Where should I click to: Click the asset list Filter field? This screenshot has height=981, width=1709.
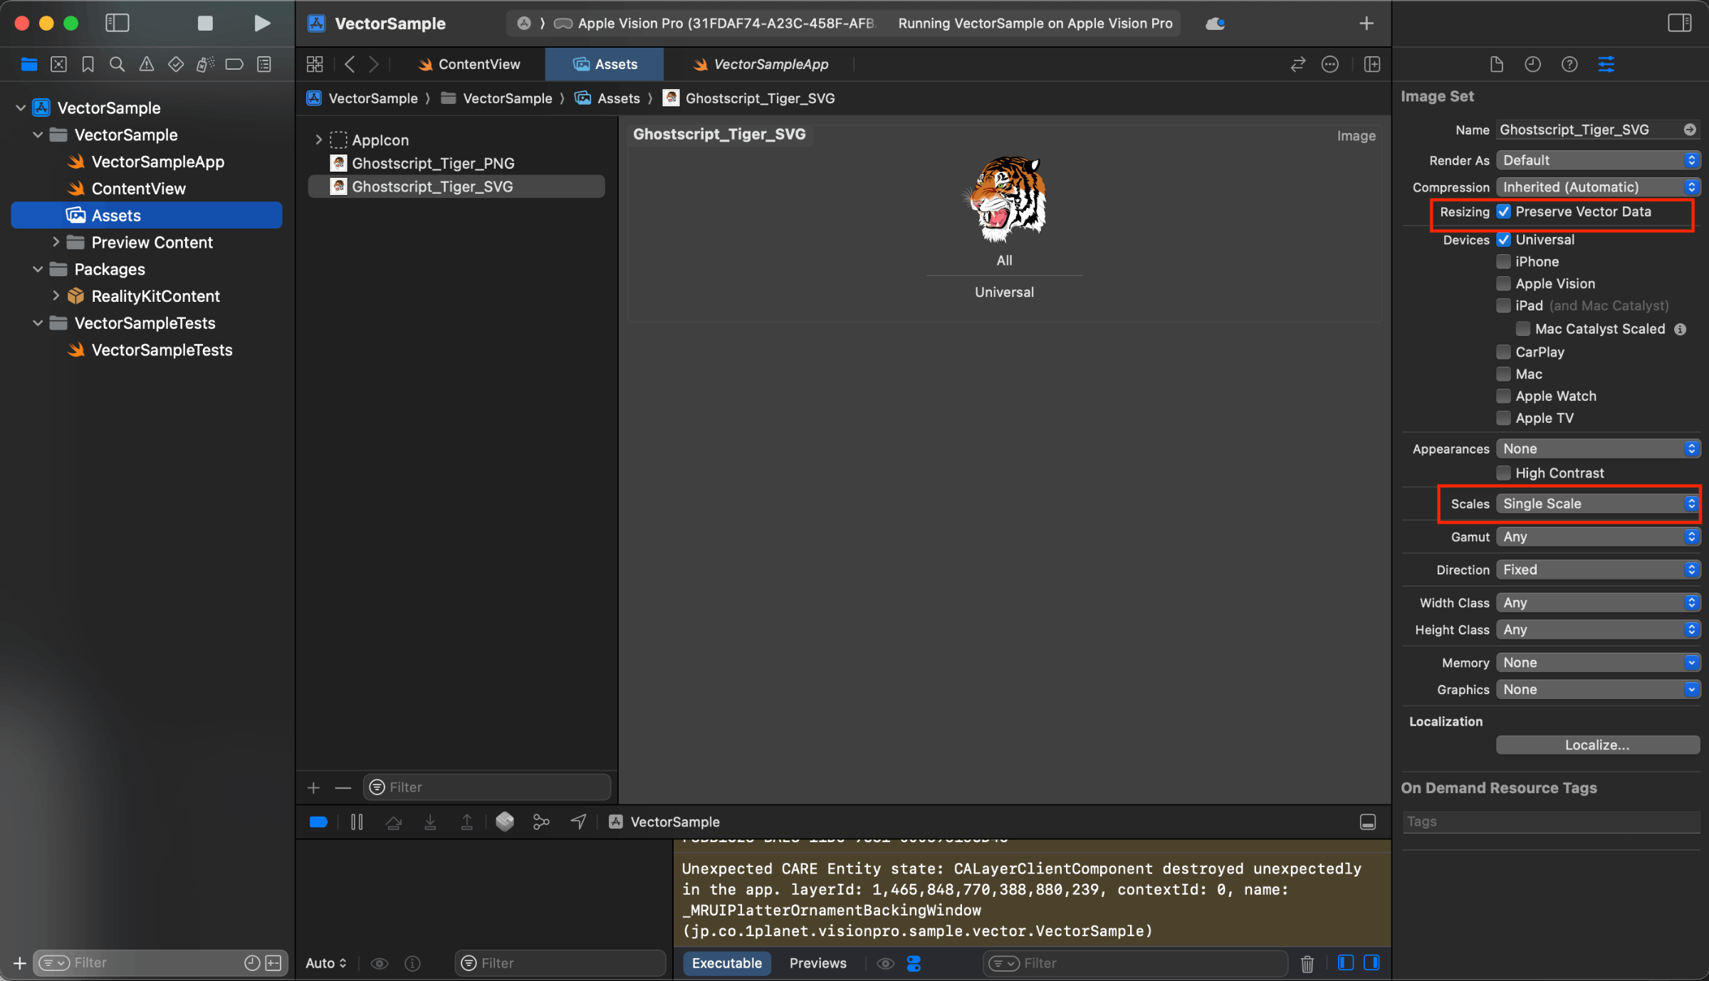click(487, 788)
